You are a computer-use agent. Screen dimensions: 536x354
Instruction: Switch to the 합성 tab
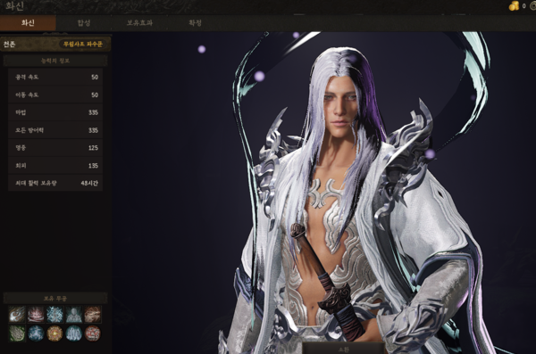(84, 23)
